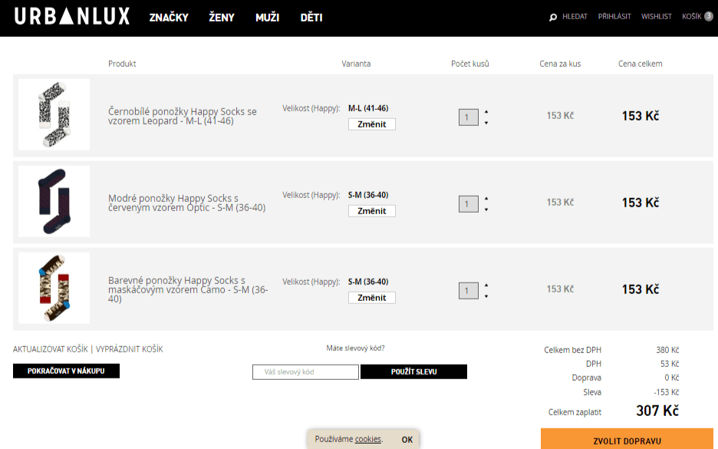Open the ŽENY menu

point(222,18)
